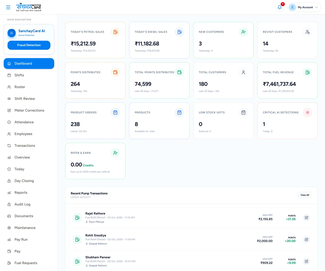Screen dimensions: 325x271
Task: Click the Total Customers 180 value
Action: coord(203,84)
